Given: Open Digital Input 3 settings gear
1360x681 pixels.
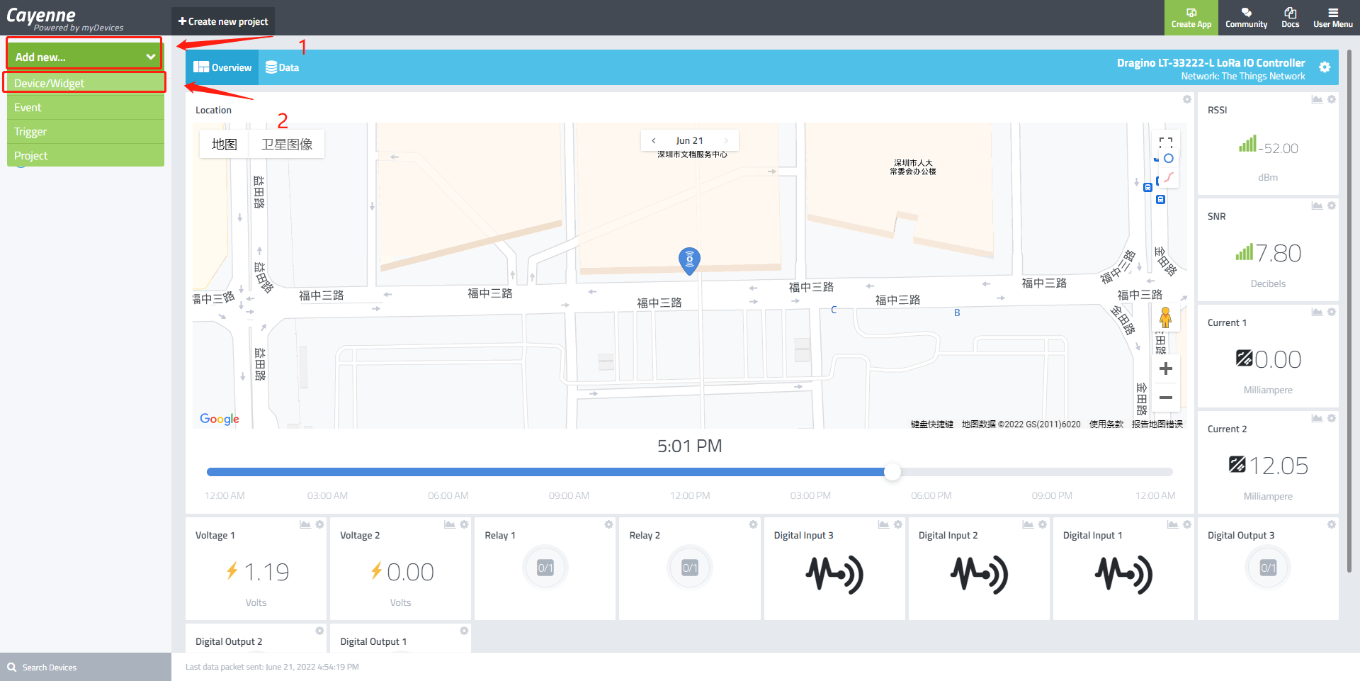Looking at the screenshot, I should coord(897,524).
